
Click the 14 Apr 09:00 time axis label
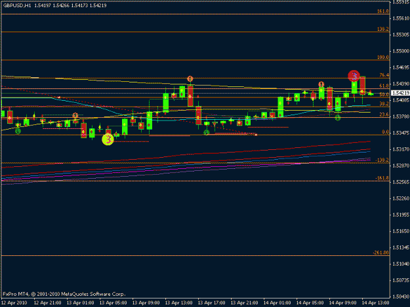343,303
